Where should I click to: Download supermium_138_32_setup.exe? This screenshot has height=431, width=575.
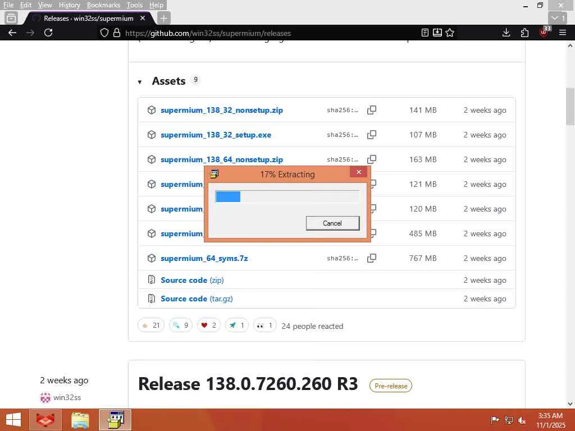(x=216, y=135)
